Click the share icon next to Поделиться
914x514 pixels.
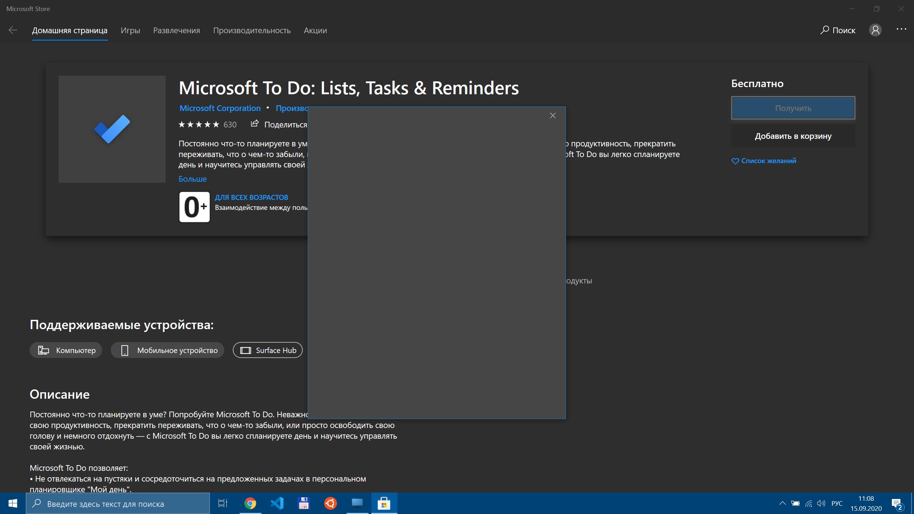pyautogui.click(x=254, y=124)
